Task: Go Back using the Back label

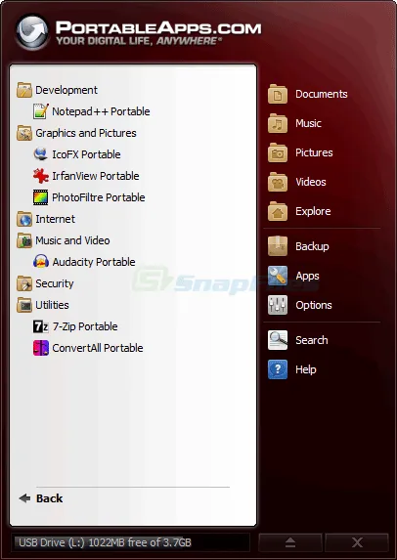Action: (49, 498)
